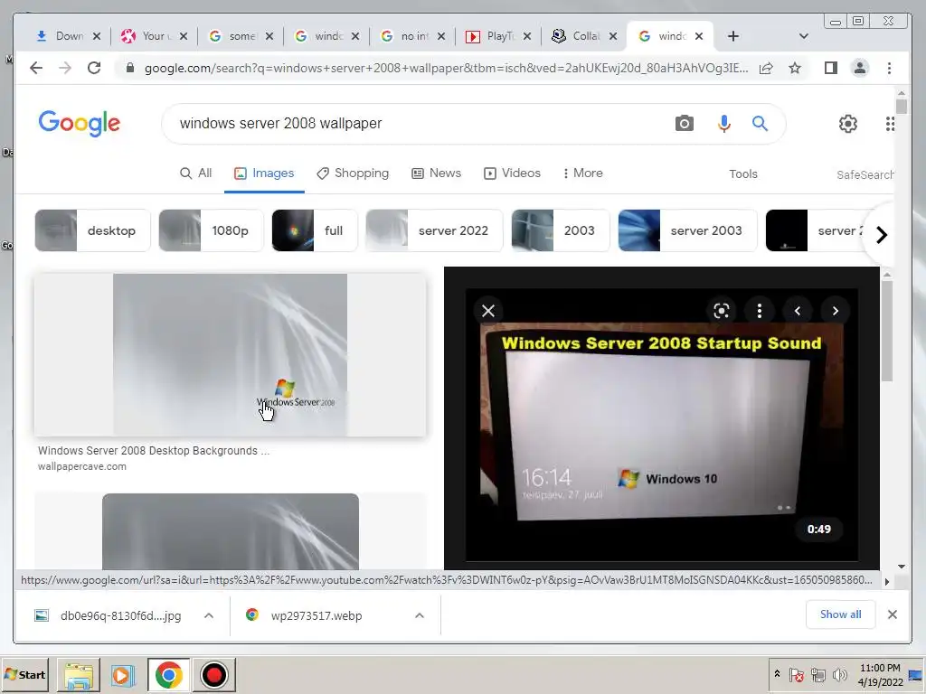
Task: Close the Collab browser tab
Action: 613,36
